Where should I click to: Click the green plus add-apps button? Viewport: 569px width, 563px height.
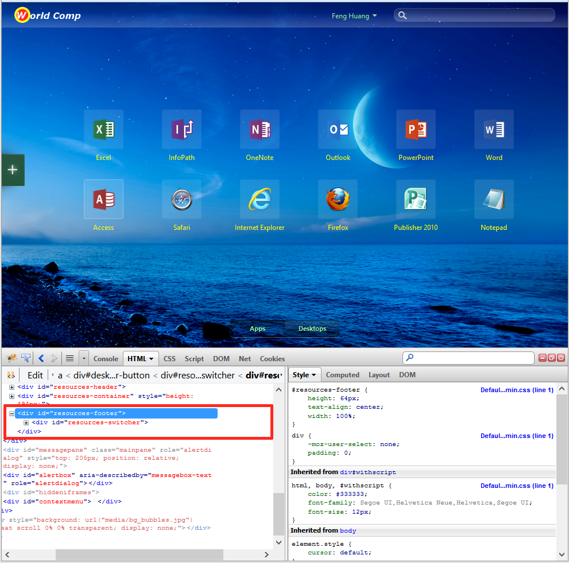[x=13, y=170]
